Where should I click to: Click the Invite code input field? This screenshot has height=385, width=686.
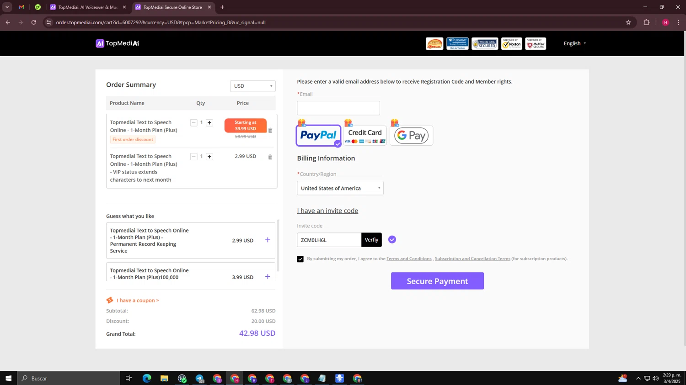(x=329, y=240)
